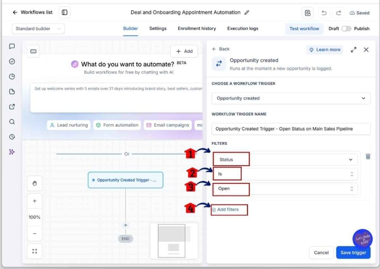Open the workflow trigger dropdown
The height and width of the screenshot is (269, 380).
(291, 98)
